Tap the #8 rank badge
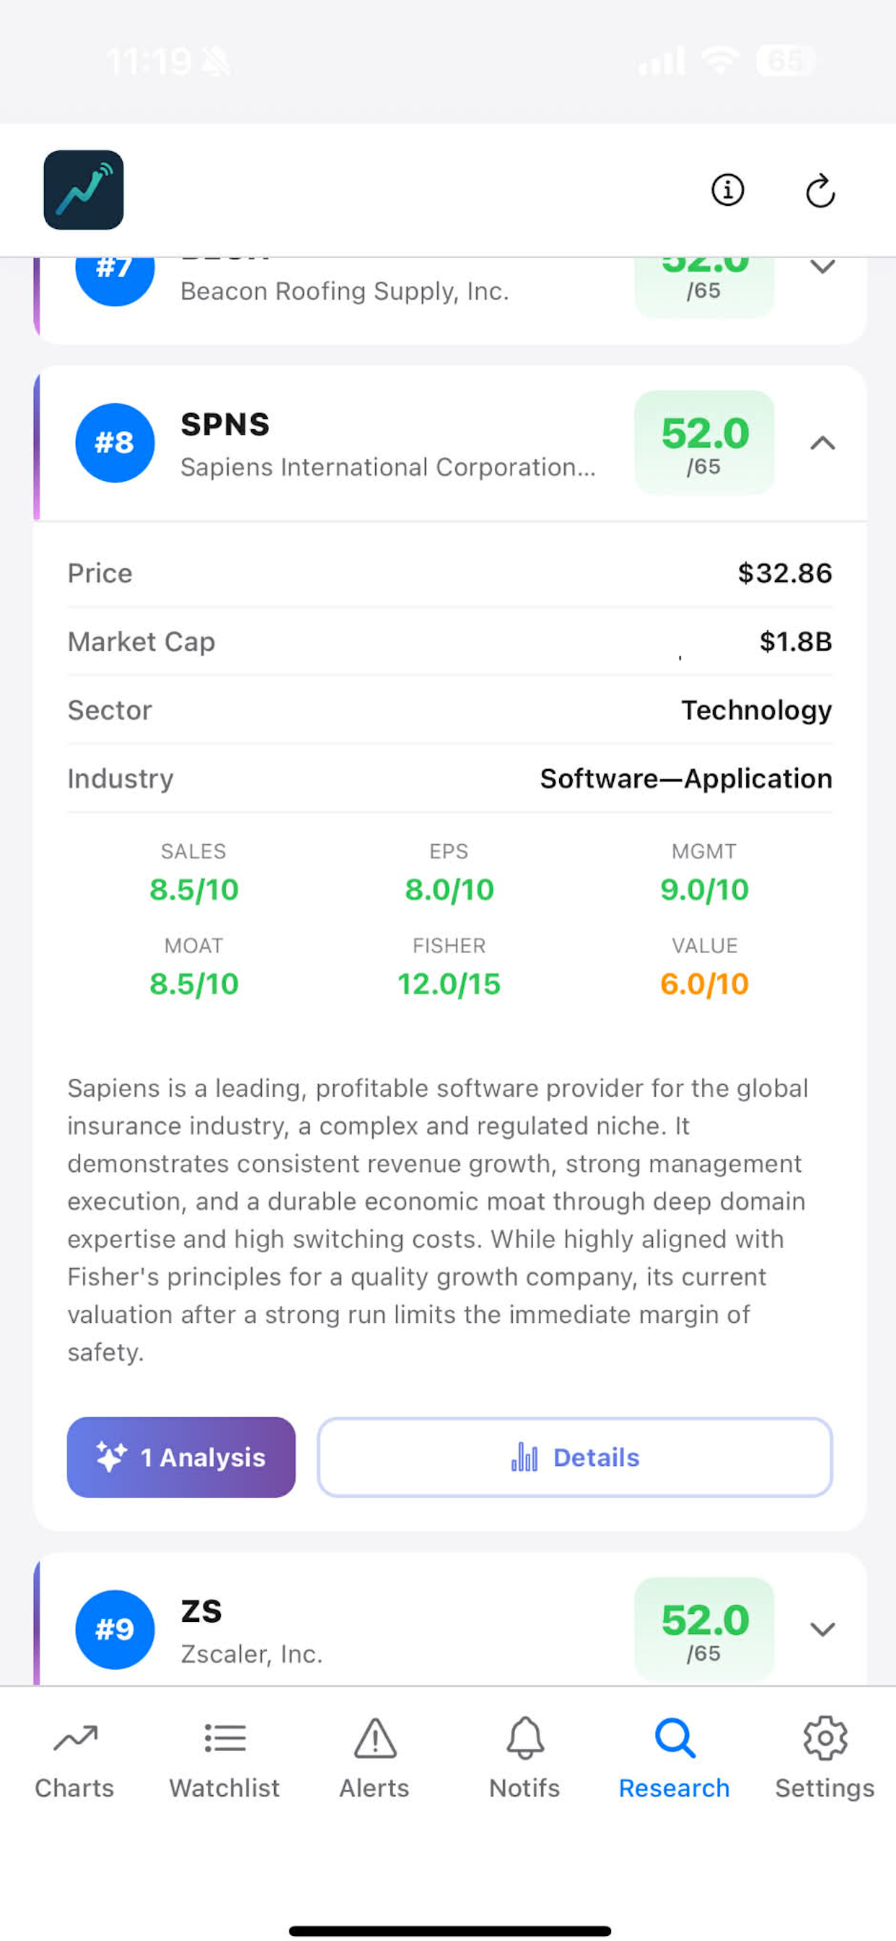The image size is (896, 1941). coord(115,443)
